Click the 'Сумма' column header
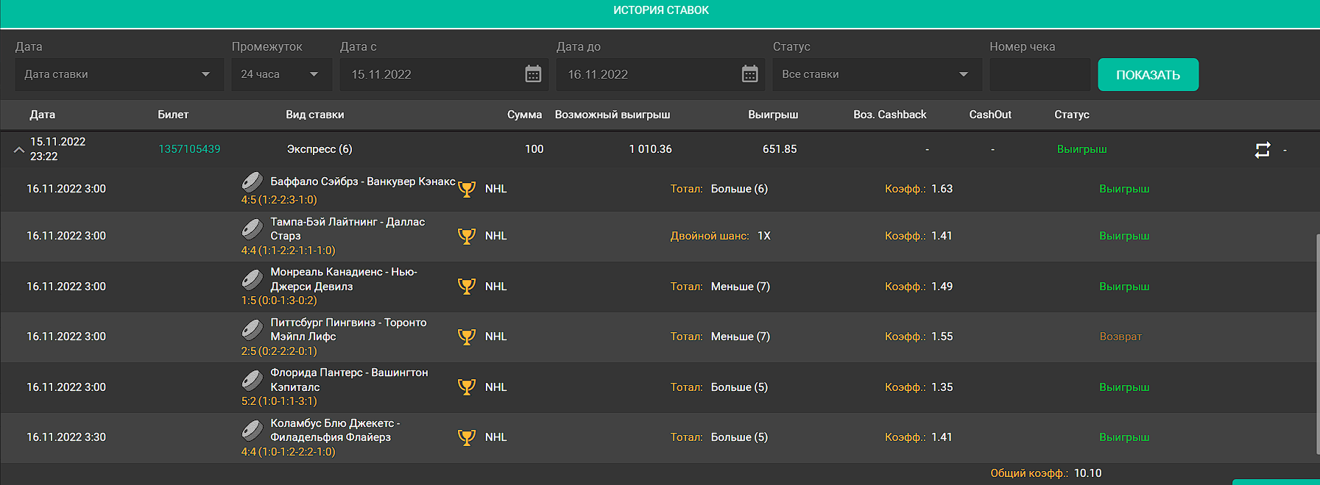 (524, 115)
